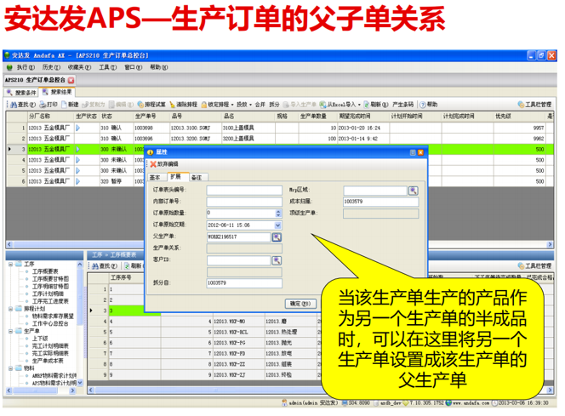Open the 客户ID lookup search icon
This screenshot has width=565, height=416.
point(277,260)
